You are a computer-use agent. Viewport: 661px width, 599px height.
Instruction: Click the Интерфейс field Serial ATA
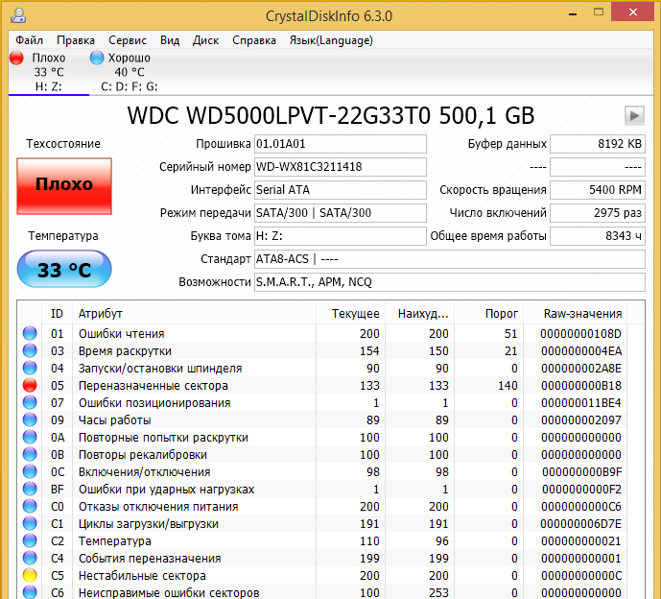[341, 190]
